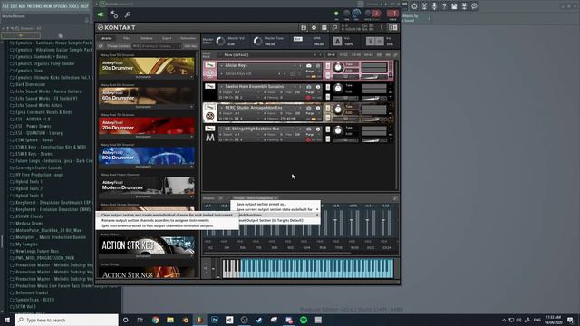This screenshot has width=580, height=326.
Task: Click the FL Studio help question mark icon
Action: pos(444,6)
